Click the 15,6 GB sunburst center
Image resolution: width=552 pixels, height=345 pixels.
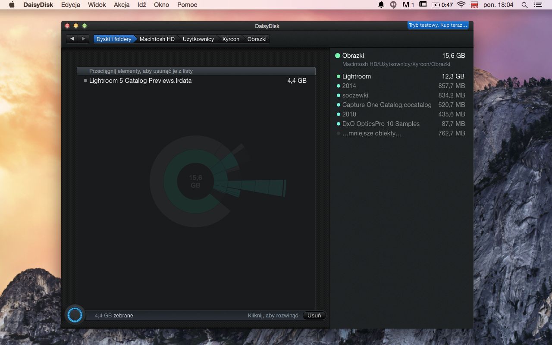[x=195, y=181]
